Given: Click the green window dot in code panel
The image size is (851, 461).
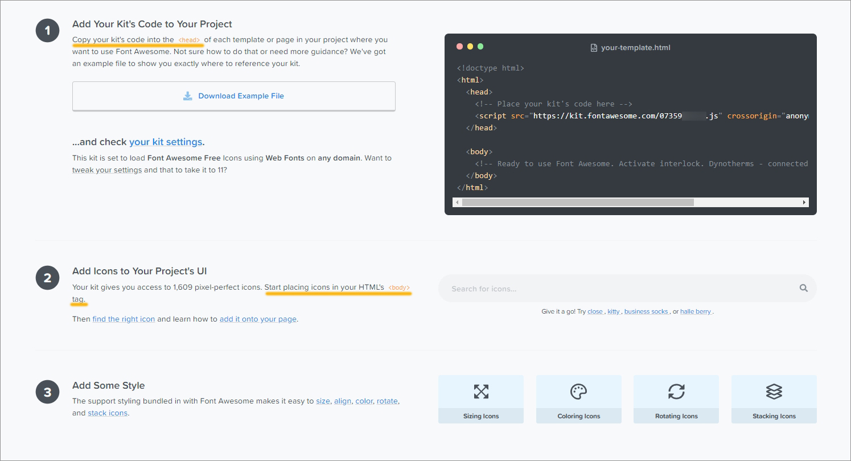Looking at the screenshot, I should (x=480, y=47).
